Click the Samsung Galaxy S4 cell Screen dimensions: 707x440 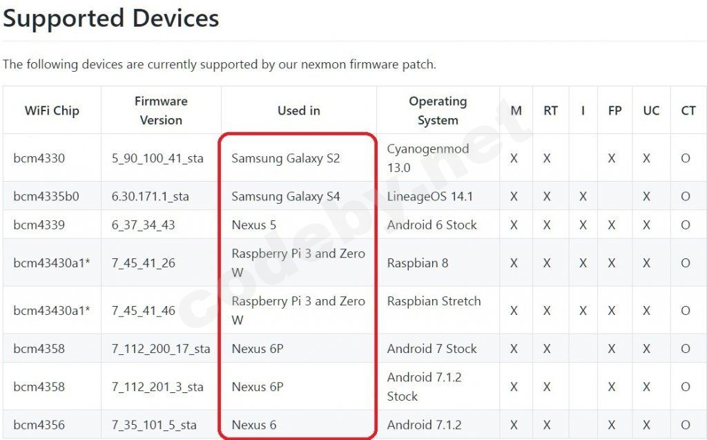click(x=286, y=196)
